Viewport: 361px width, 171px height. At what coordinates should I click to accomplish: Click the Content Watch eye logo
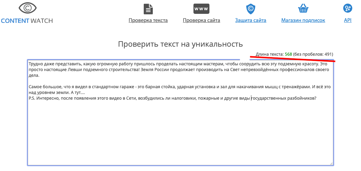click(27, 9)
